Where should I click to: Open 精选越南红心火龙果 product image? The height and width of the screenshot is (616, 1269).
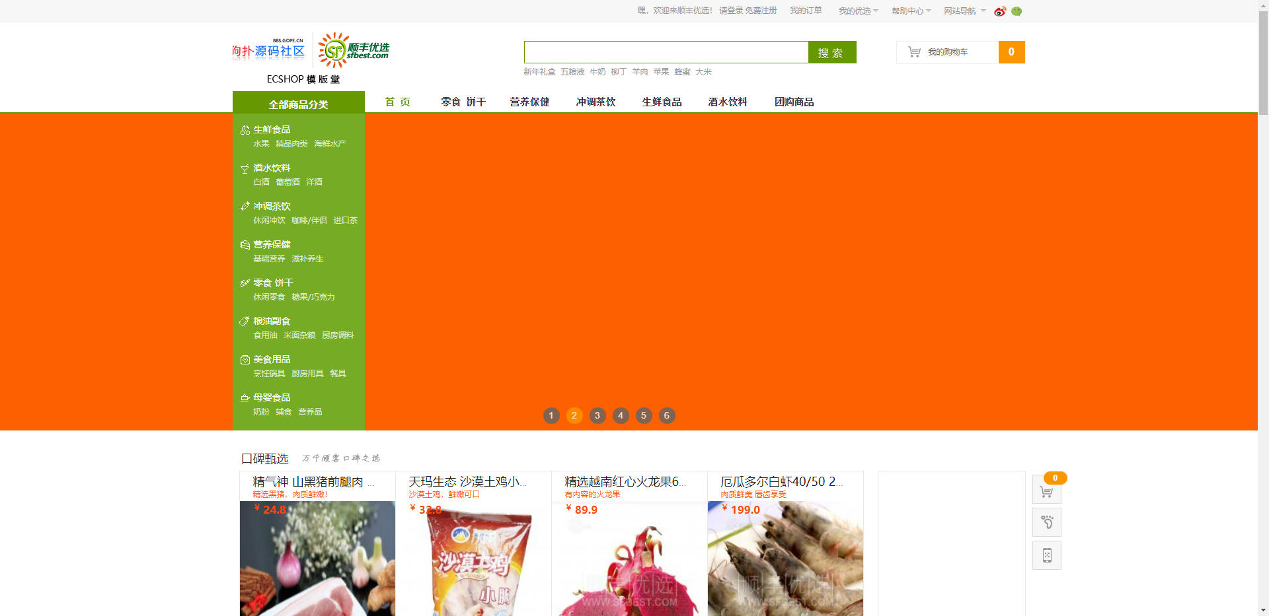click(629, 559)
